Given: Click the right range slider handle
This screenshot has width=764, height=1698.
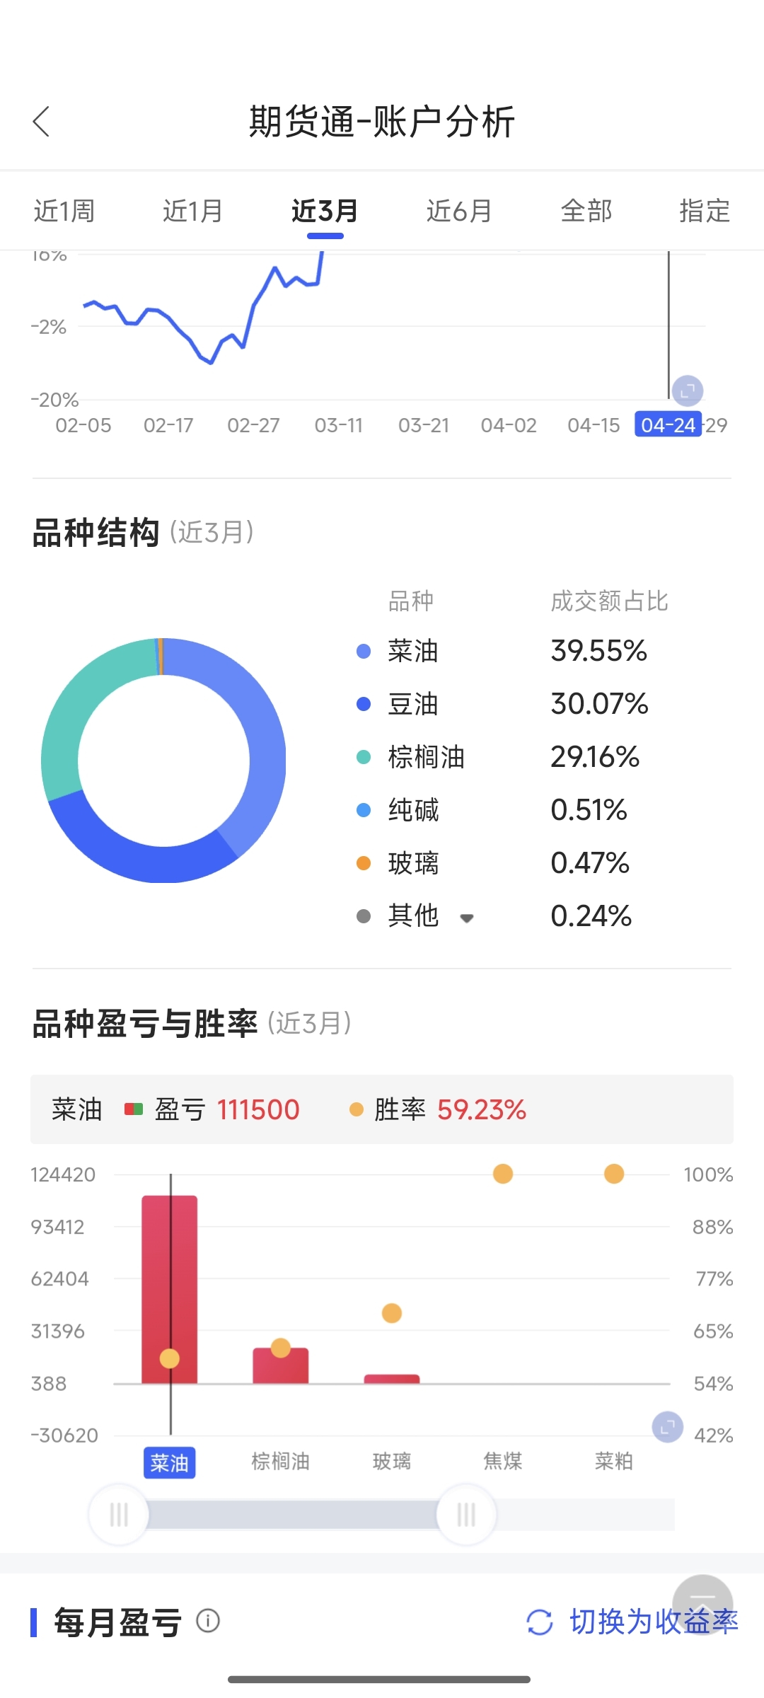Looking at the screenshot, I should [x=466, y=1515].
